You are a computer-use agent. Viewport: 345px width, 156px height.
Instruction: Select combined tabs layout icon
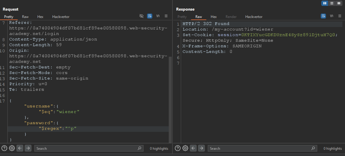(339, 3)
